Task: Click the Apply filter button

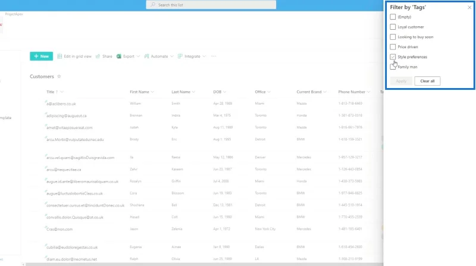Action: [401, 81]
